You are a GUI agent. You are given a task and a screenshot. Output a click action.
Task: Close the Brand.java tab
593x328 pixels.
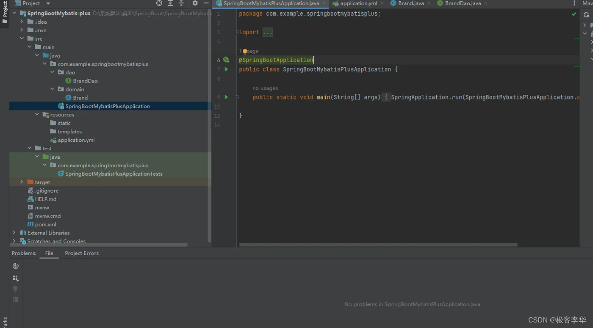(x=428, y=3)
